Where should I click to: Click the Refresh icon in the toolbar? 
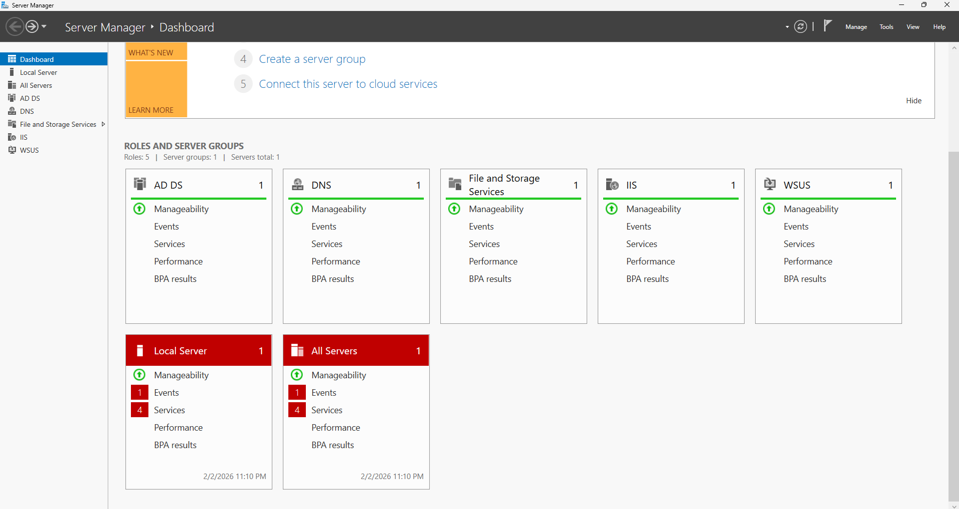pos(801,26)
